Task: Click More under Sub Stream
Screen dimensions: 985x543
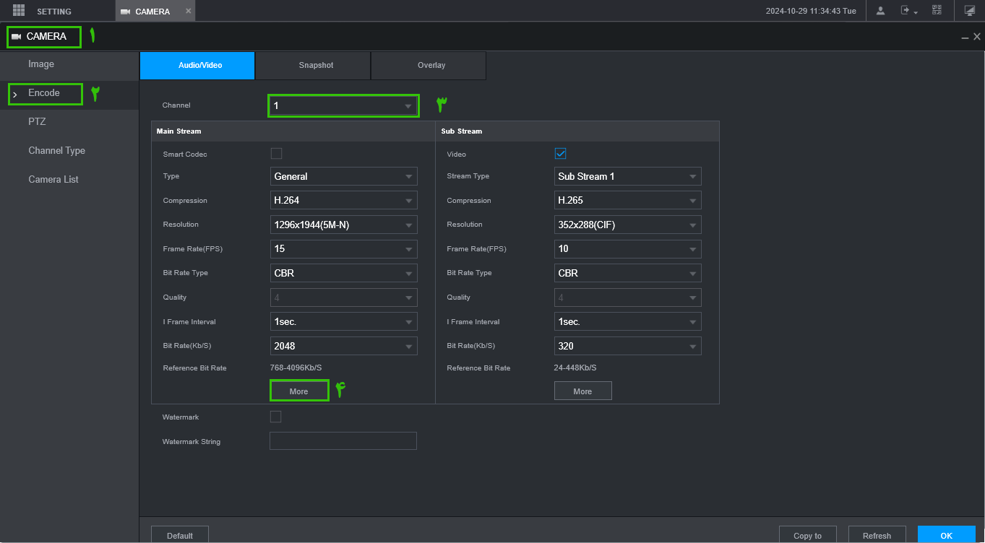Action: pos(582,391)
